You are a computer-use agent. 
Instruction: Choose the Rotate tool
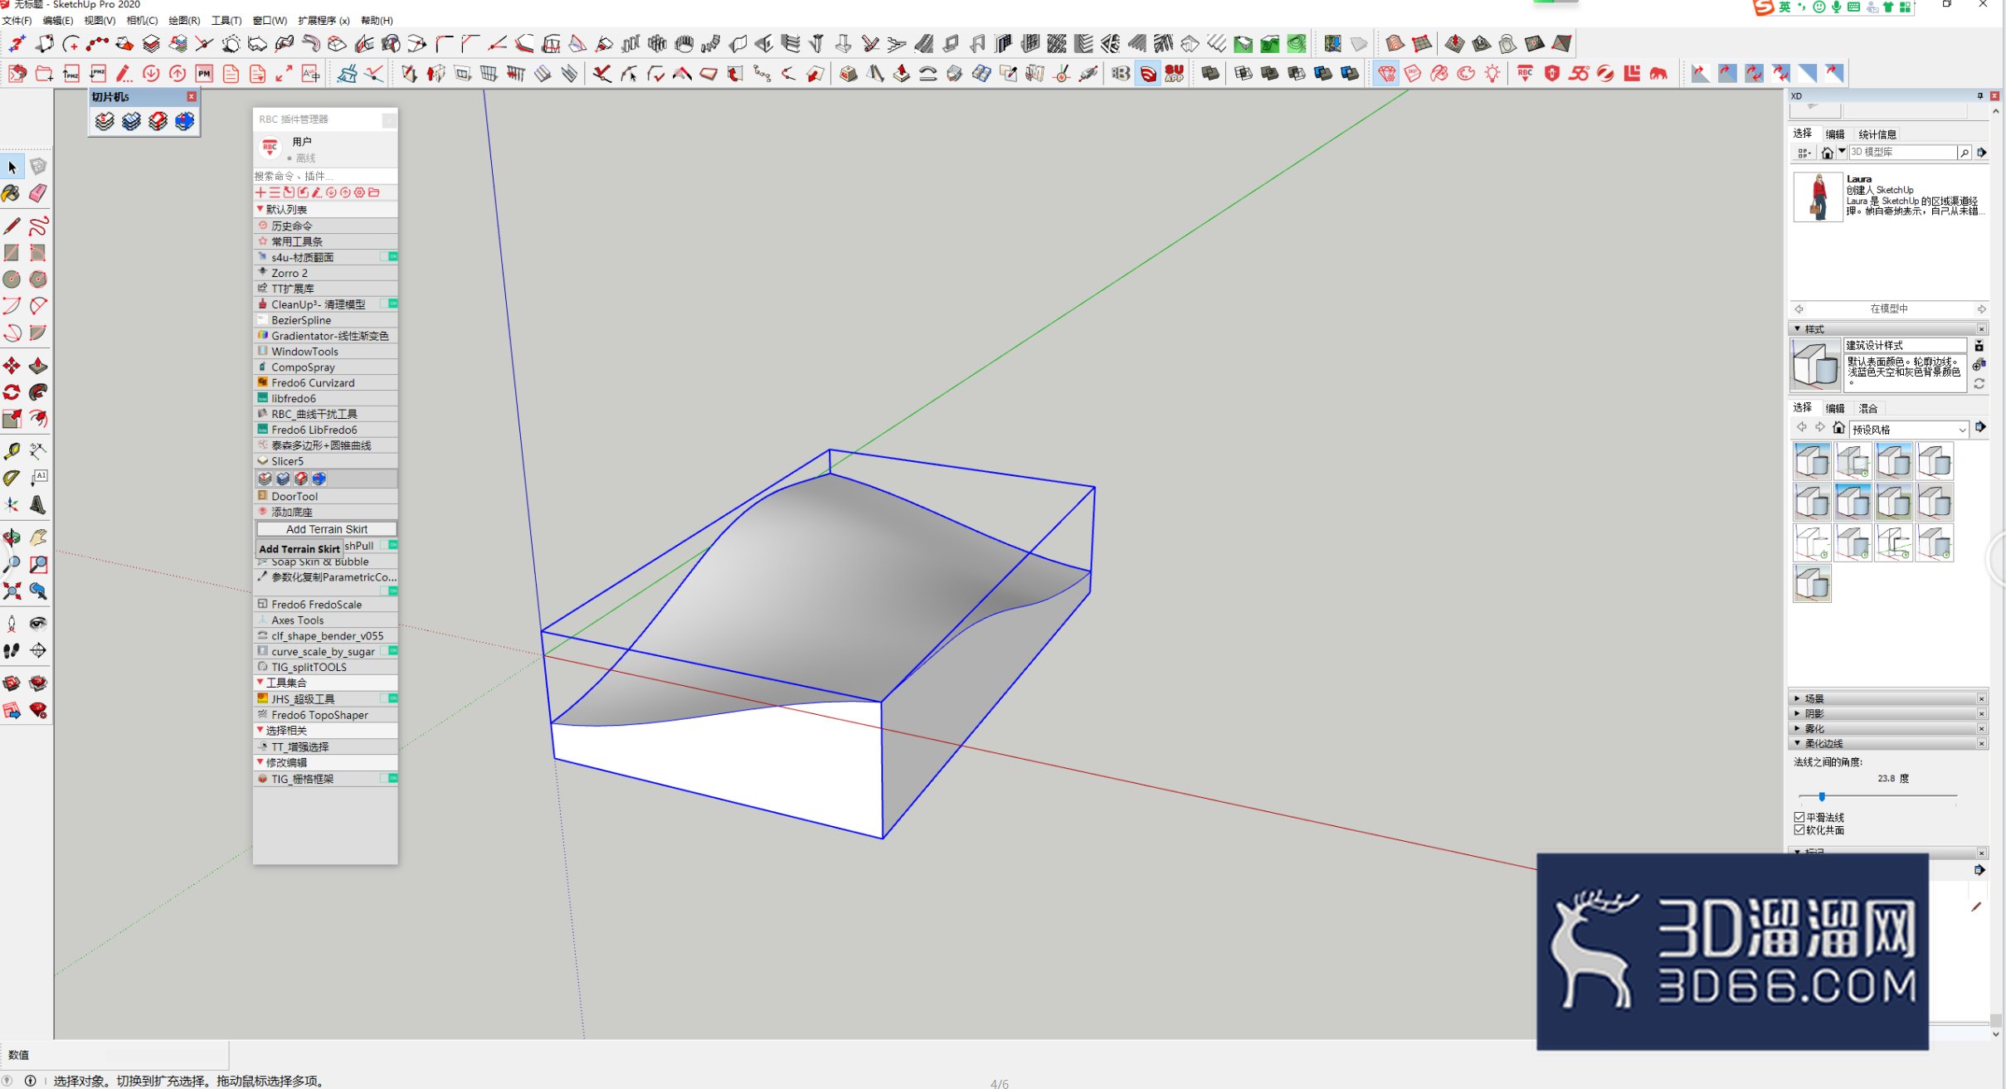[12, 392]
